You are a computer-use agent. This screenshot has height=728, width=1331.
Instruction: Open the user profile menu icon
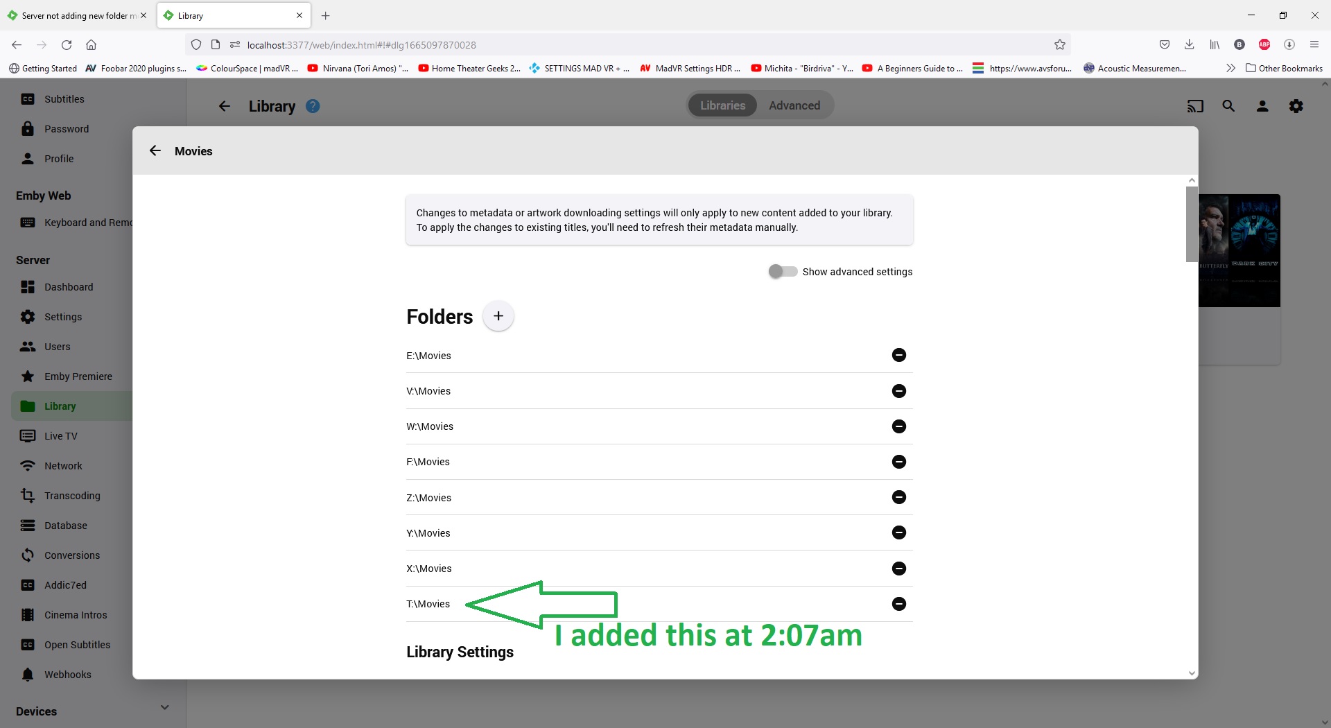coord(1262,106)
